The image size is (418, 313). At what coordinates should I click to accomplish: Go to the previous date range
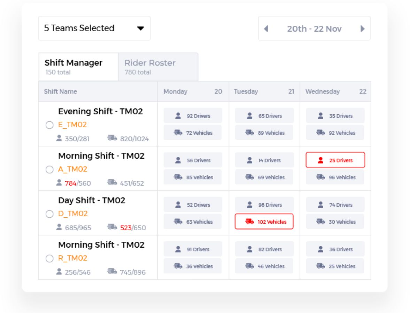(266, 29)
